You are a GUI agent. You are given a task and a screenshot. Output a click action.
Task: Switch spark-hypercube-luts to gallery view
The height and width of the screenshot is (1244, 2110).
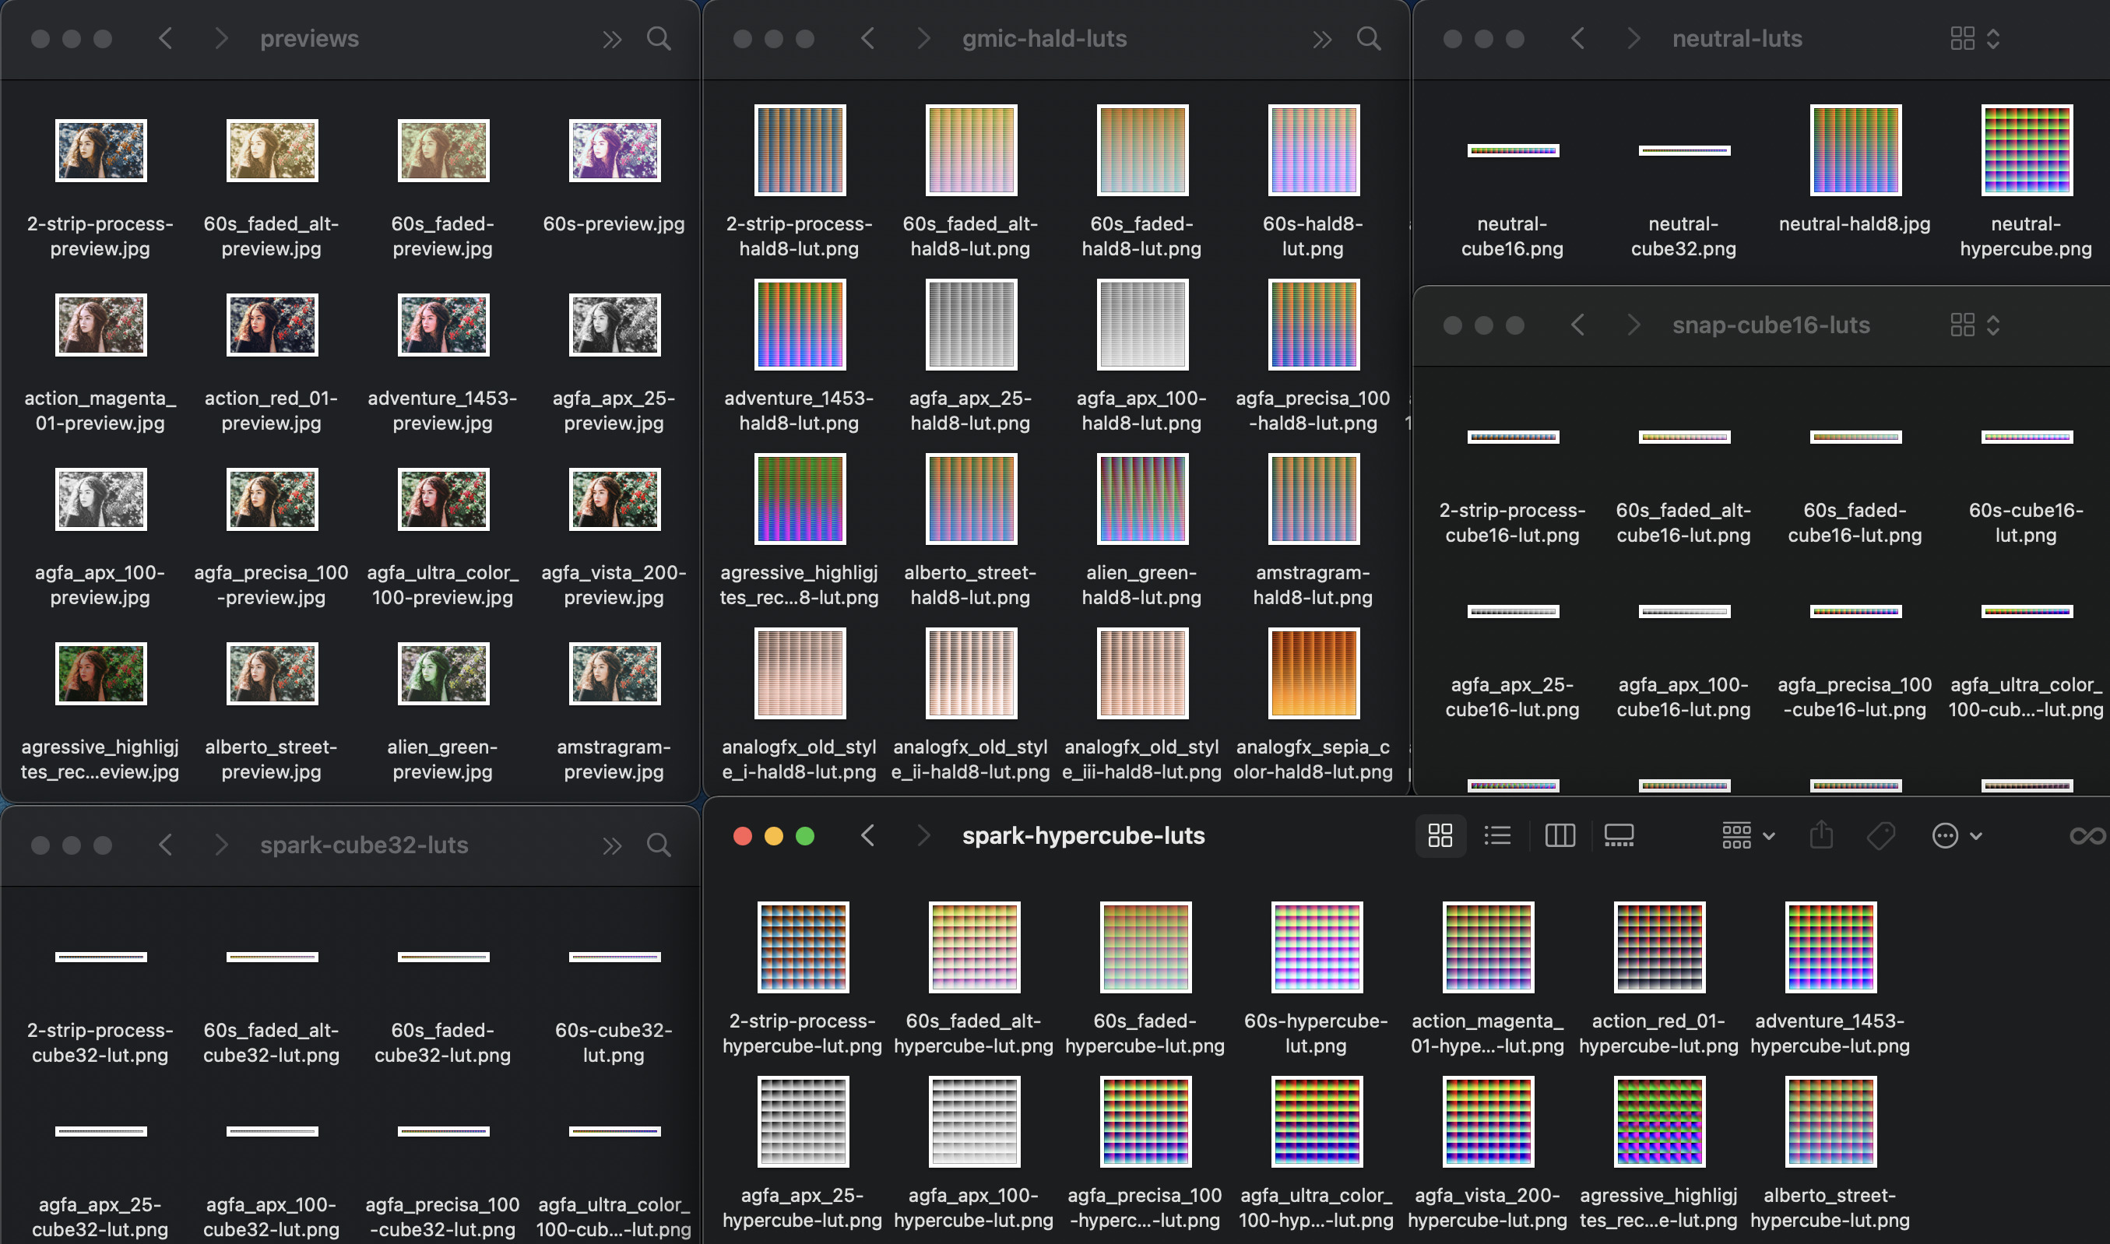coord(1619,836)
